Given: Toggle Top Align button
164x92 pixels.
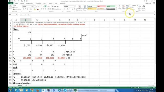Looking at the screenshot, I should [42, 6].
